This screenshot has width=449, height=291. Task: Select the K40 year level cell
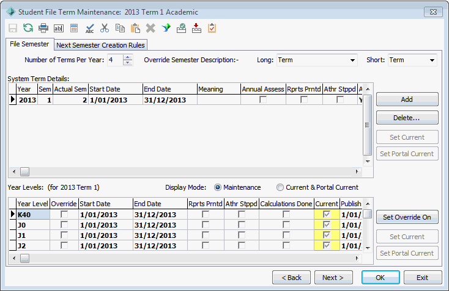click(x=33, y=215)
